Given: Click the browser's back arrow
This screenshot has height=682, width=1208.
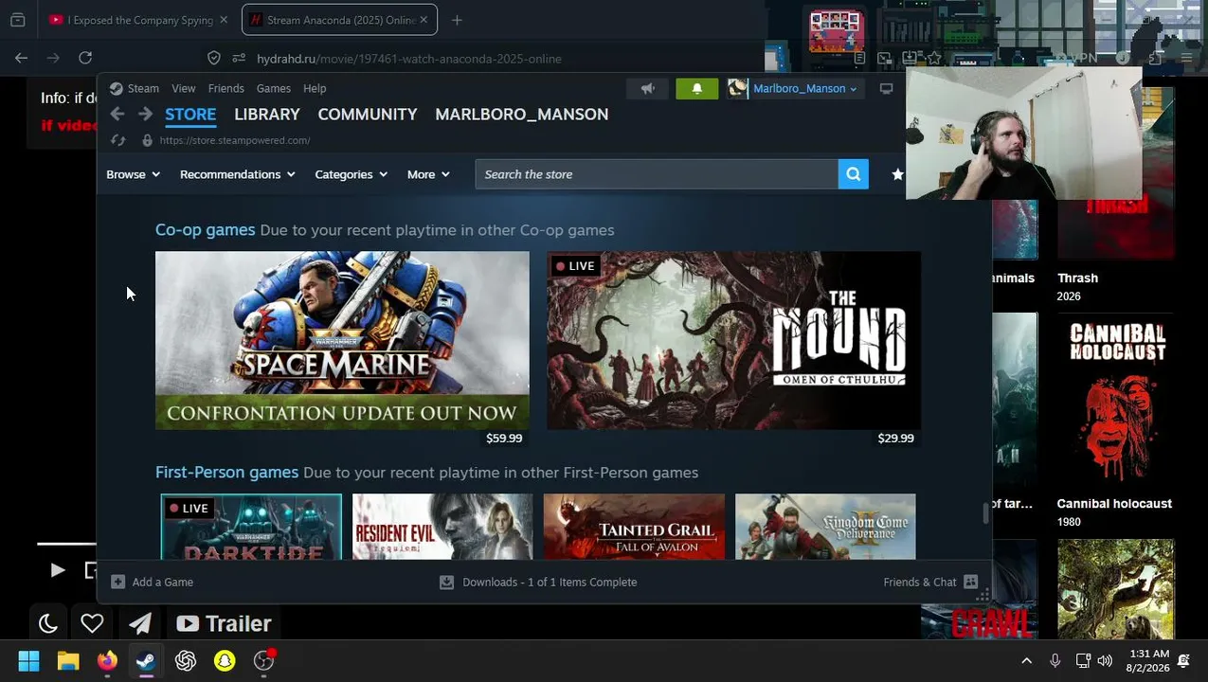Looking at the screenshot, I should click(x=21, y=58).
